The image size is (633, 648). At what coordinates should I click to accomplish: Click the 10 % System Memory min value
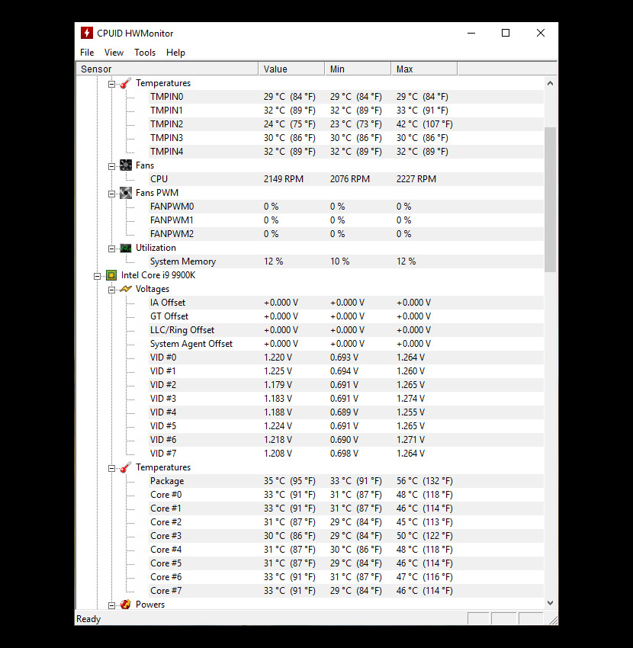(x=340, y=261)
